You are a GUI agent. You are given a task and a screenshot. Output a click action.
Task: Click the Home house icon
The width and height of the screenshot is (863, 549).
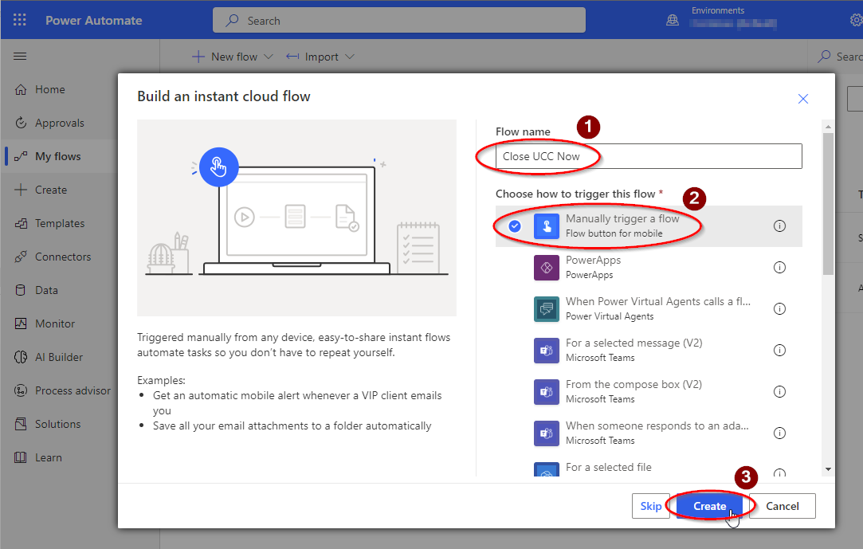(x=21, y=90)
